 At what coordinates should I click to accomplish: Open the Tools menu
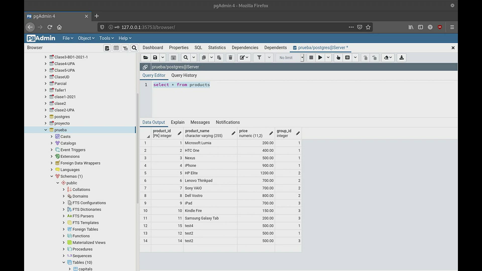pos(106,38)
